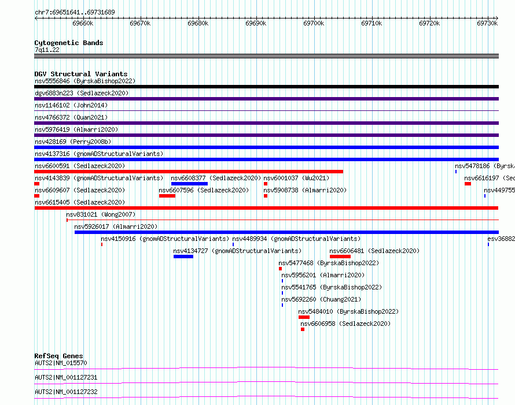Select nsv5976419 (Almarri2020) label
515x405 pixels.
tap(76, 129)
